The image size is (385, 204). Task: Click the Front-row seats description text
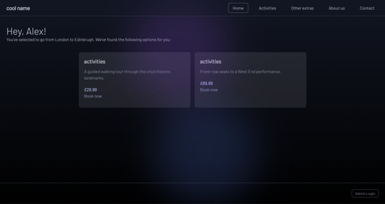240,72
